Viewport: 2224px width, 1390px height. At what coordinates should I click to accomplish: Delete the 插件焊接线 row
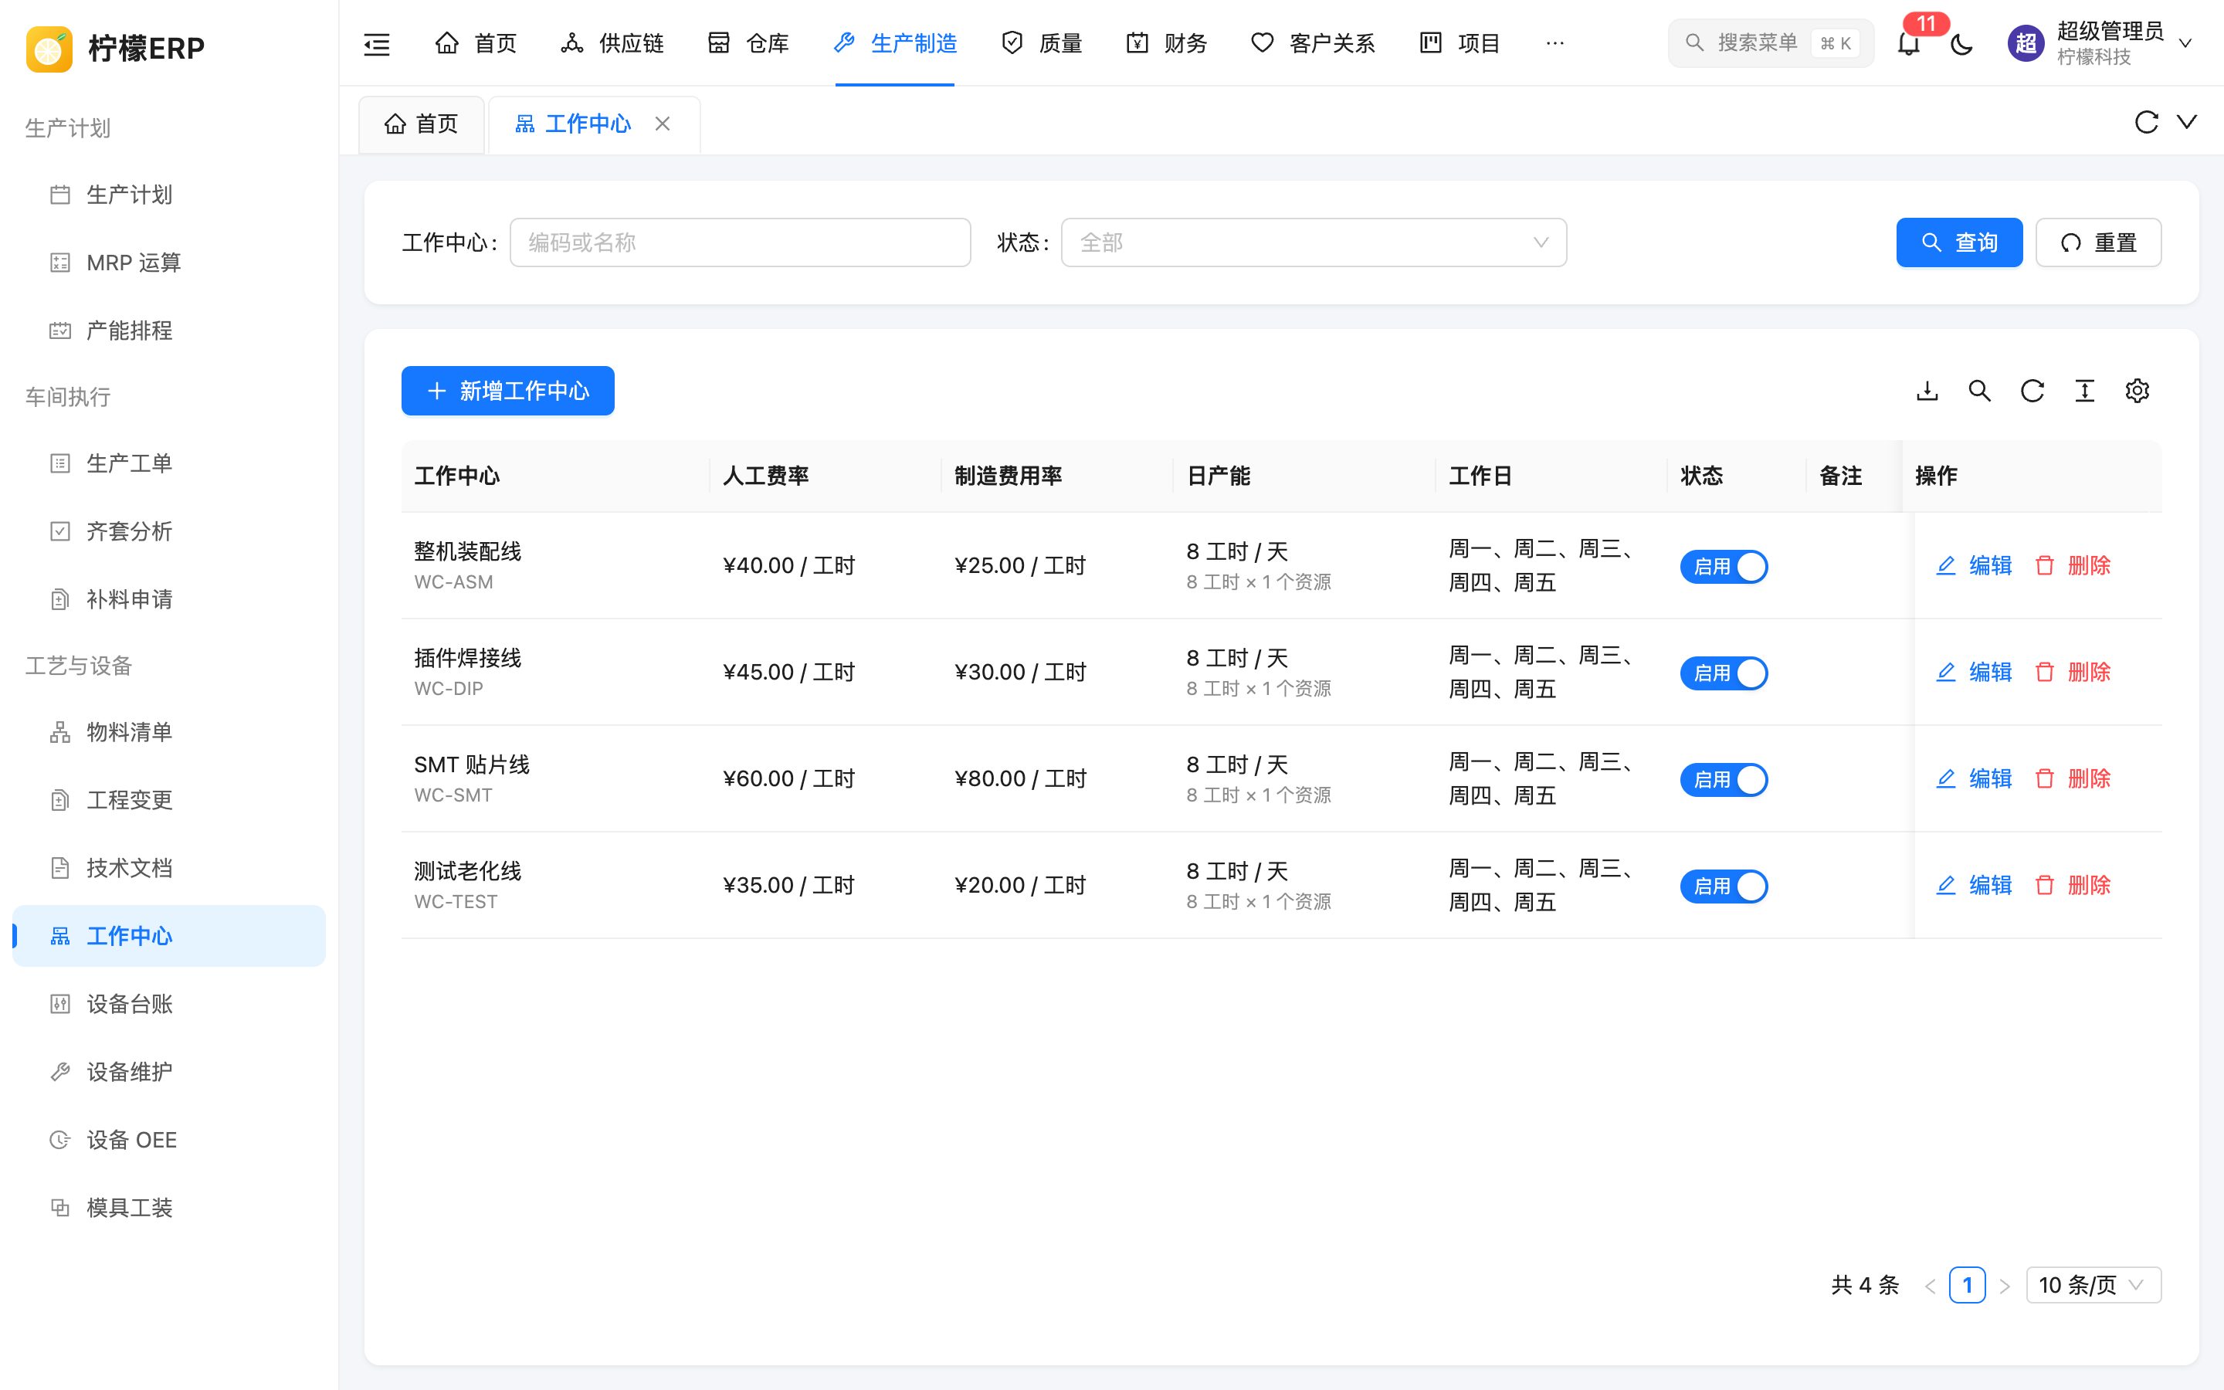pos(2073,672)
